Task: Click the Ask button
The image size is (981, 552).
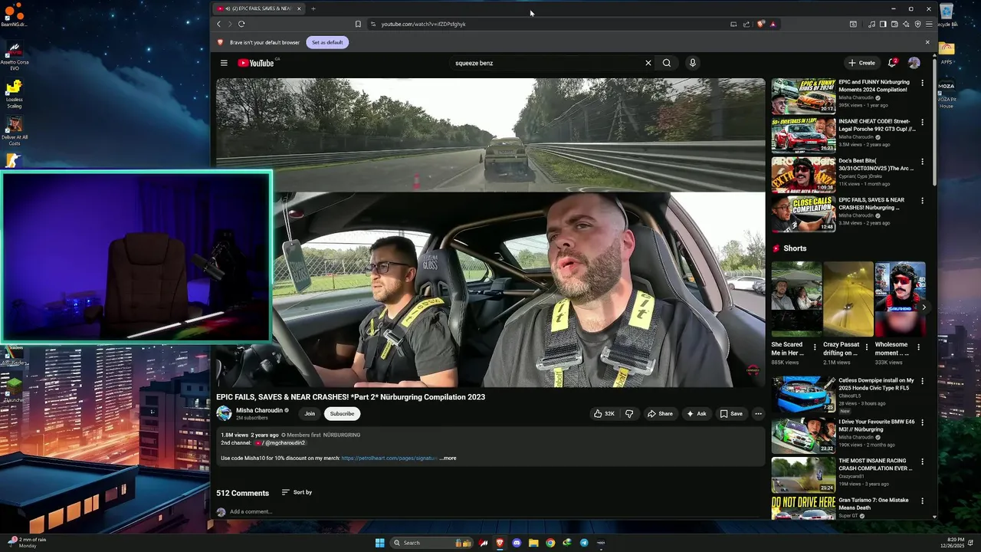Action: click(x=697, y=413)
